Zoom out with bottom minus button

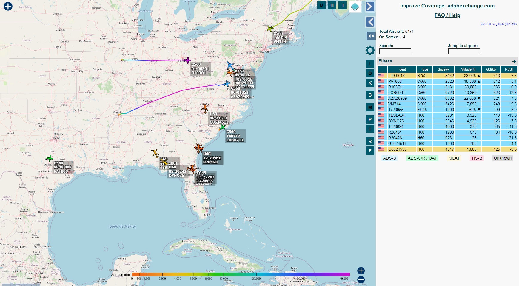click(361, 280)
